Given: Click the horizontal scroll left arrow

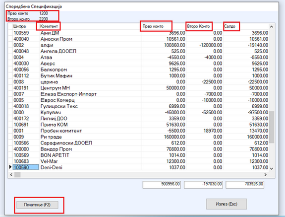Looking at the screenshot, I should [x=11, y=175].
